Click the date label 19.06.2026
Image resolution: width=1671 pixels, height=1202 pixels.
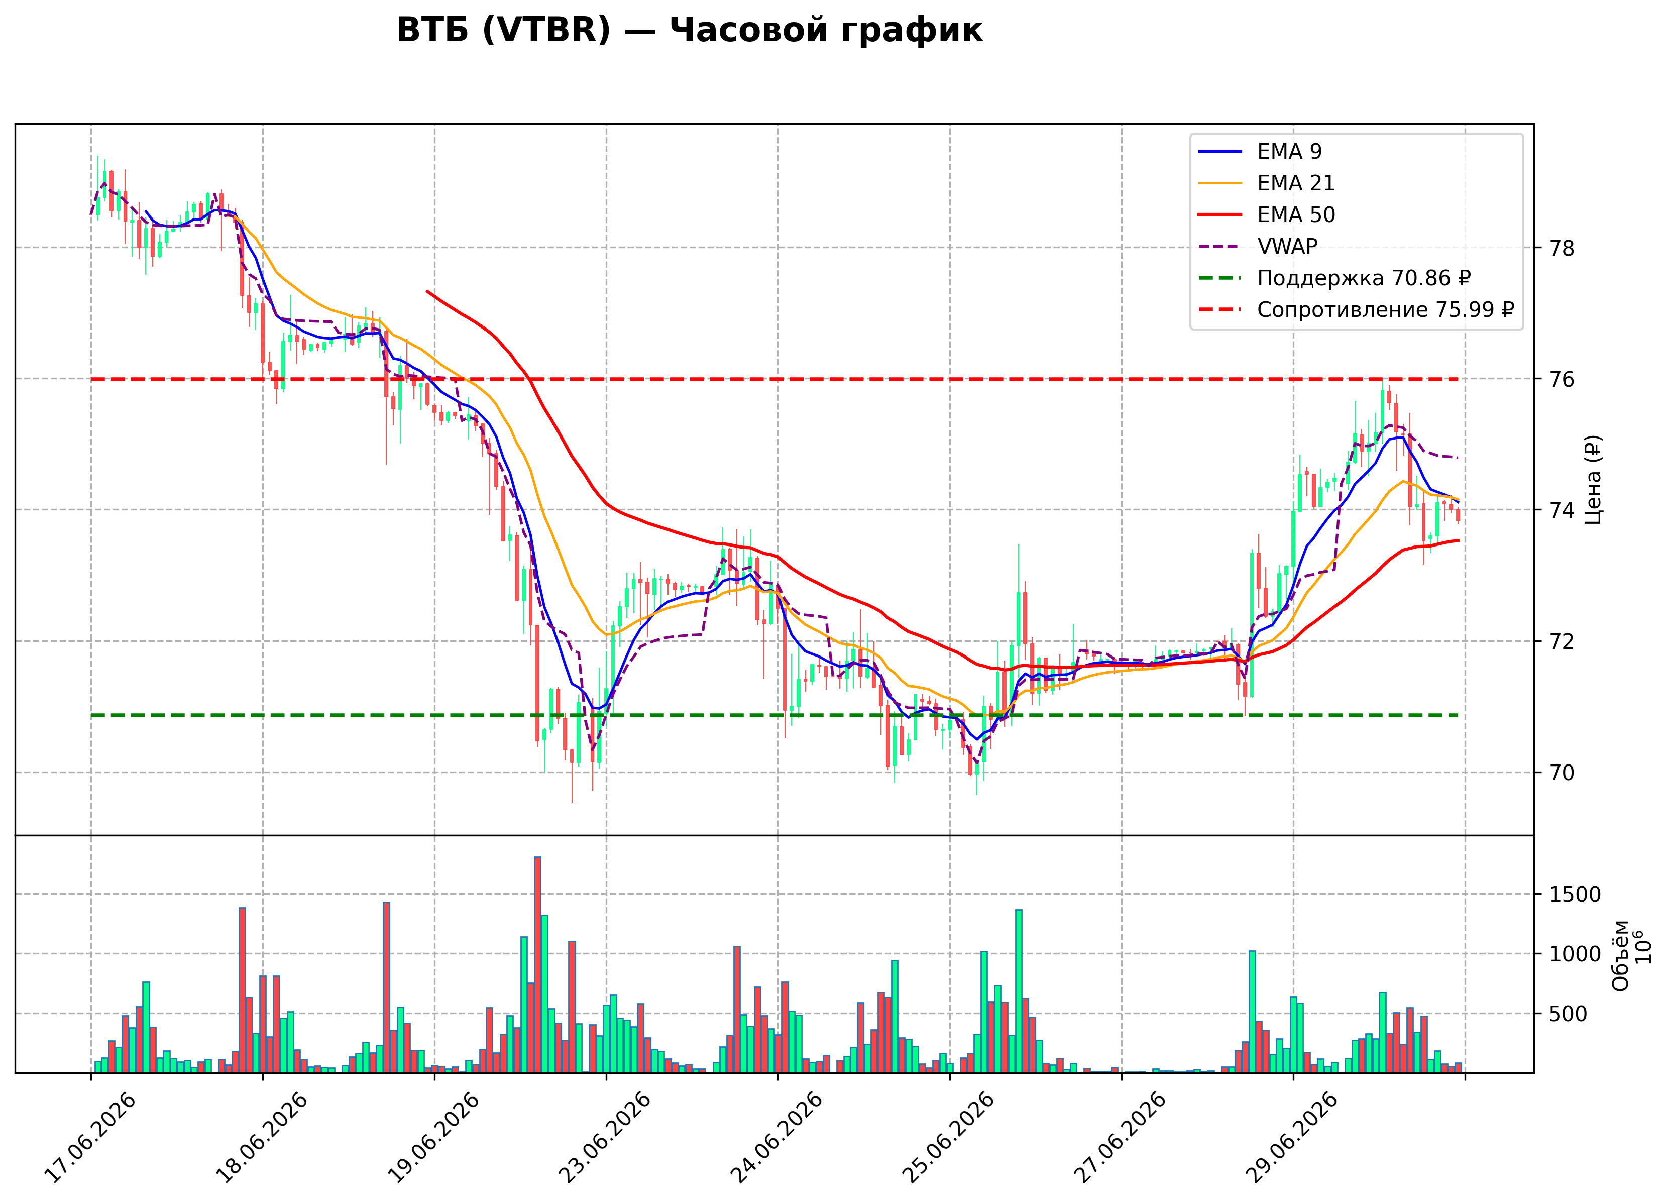click(x=433, y=1138)
